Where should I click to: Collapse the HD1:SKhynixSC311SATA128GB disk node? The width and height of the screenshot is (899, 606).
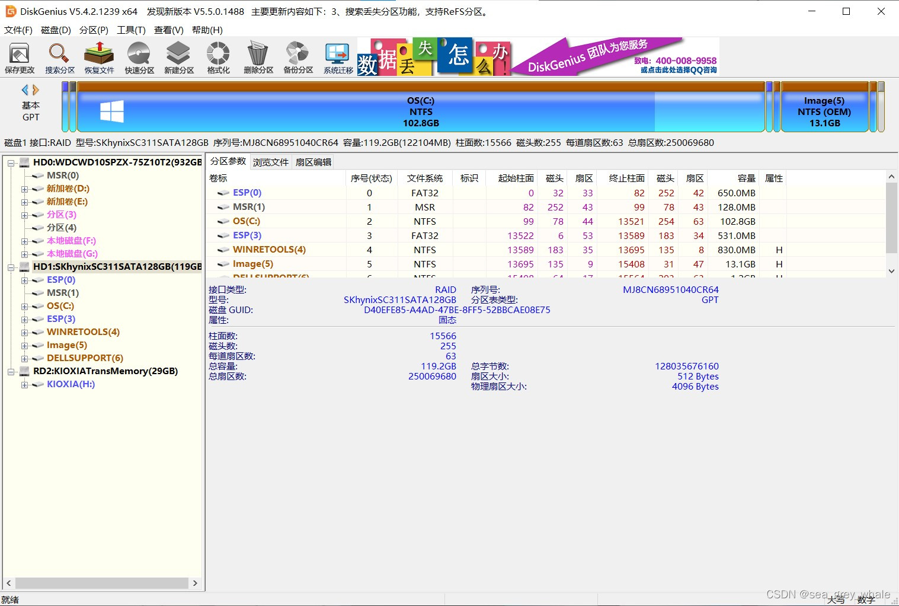[11, 267]
